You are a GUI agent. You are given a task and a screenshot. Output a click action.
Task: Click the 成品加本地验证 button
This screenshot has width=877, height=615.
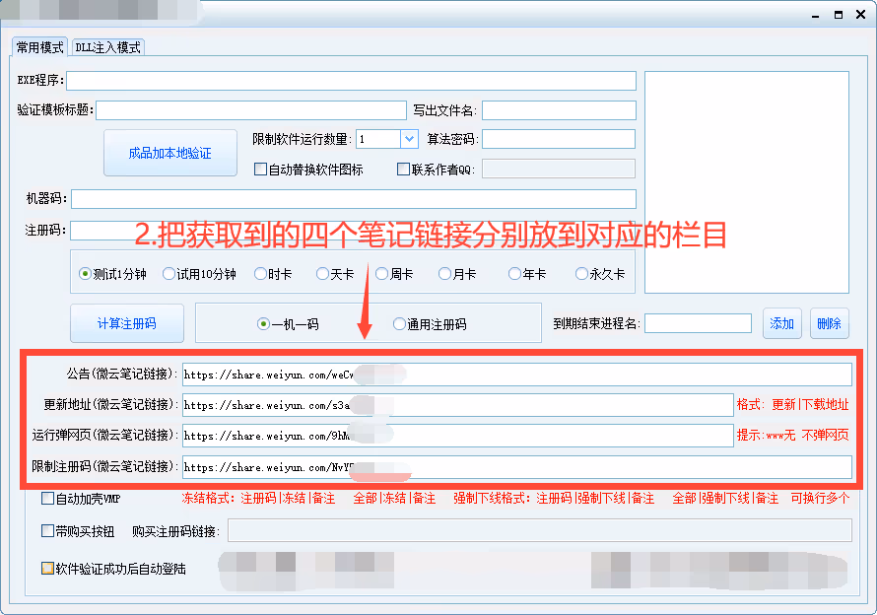tap(169, 153)
